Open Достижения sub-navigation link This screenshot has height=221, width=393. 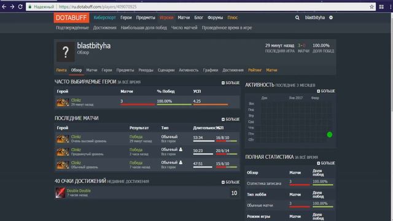coord(105,28)
